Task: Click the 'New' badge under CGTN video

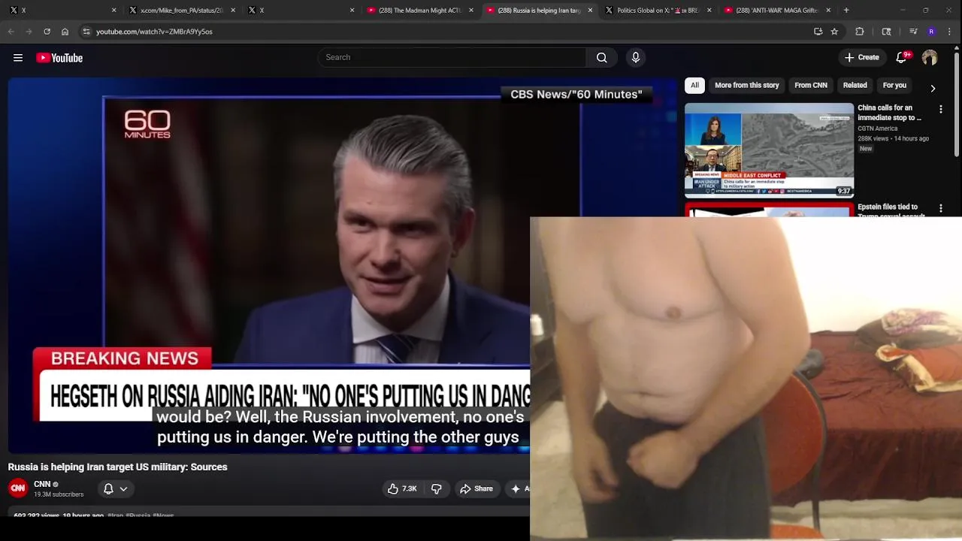Action: coord(866,149)
